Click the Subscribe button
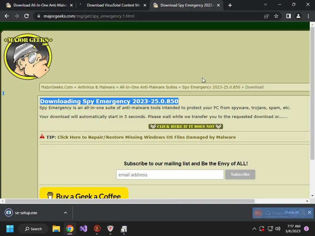 point(240,175)
